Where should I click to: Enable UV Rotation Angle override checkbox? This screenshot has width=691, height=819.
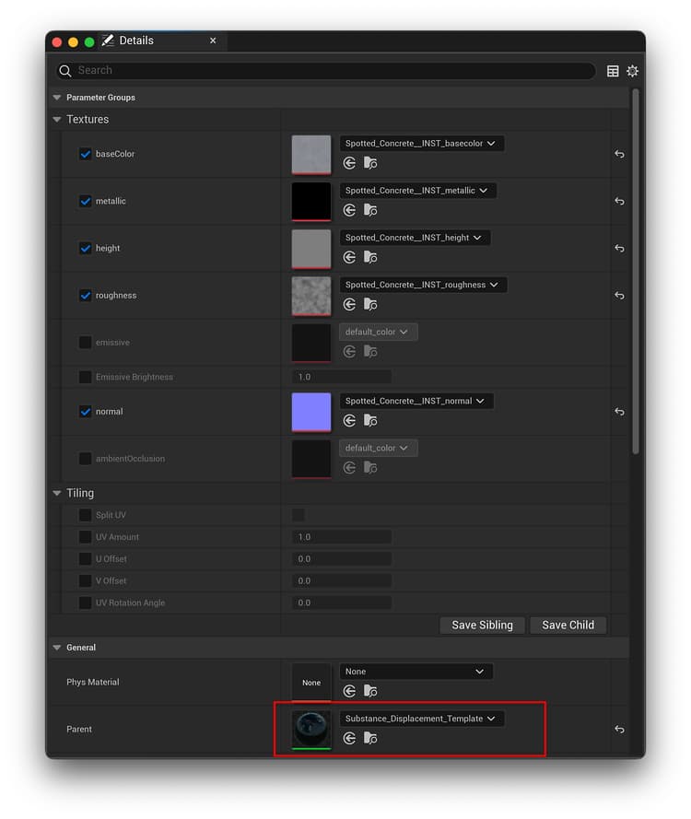(x=85, y=603)
